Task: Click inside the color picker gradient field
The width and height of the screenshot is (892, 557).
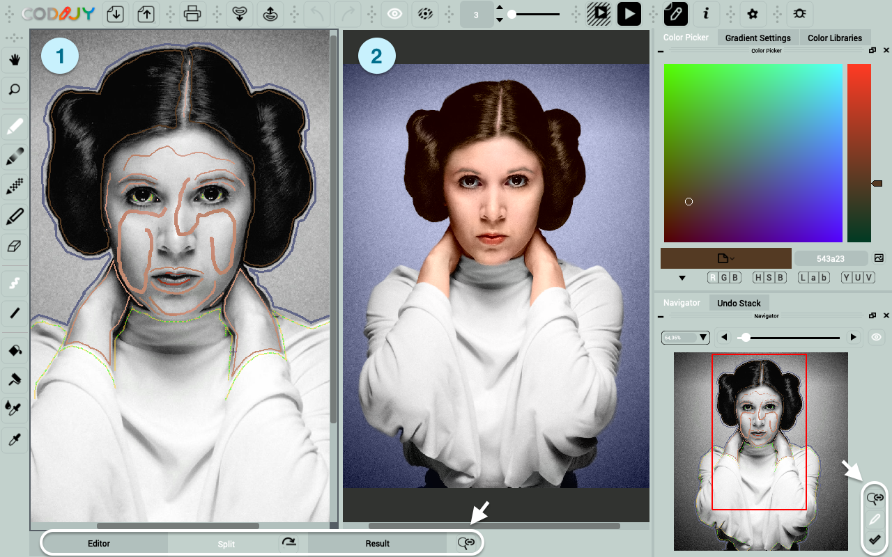Action: (753, 153)
